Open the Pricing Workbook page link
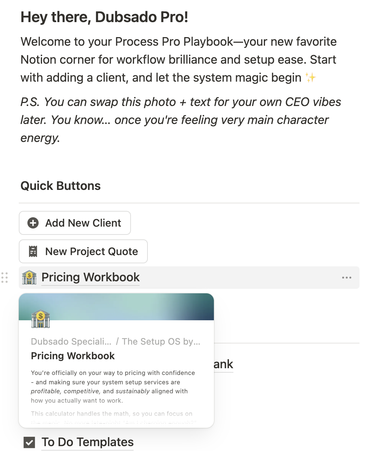 point(90,278)
